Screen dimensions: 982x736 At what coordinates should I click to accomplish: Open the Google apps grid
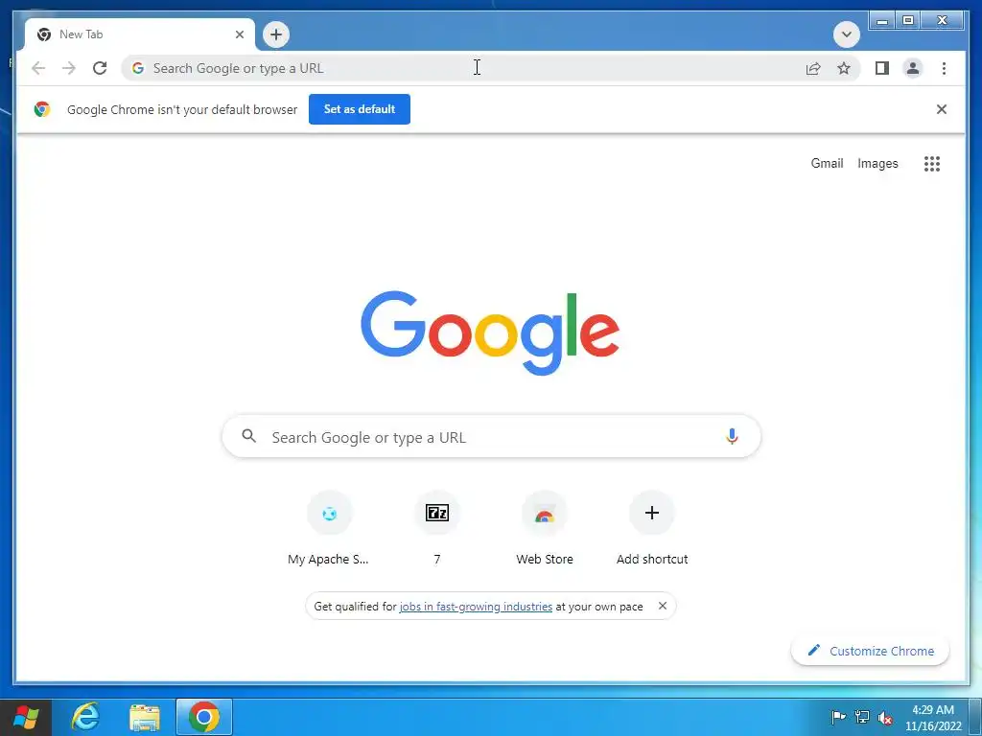tap(932, 163)
